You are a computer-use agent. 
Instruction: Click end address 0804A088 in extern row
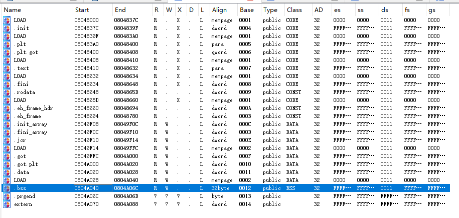[x=126, y=204]
